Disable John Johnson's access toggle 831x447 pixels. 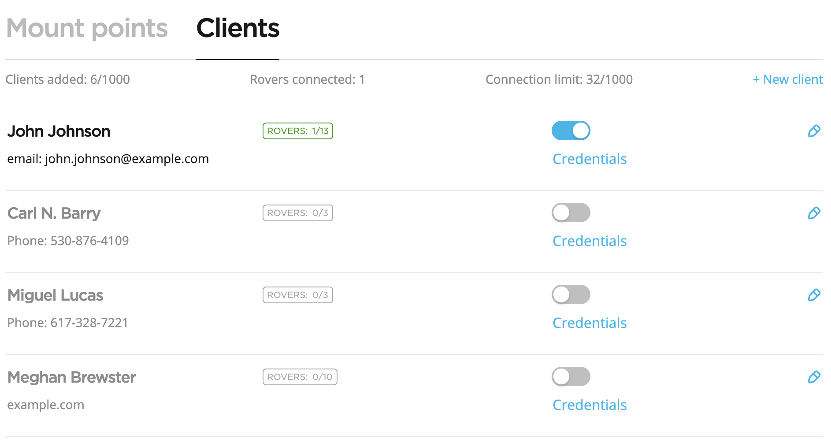pos(571,130)
